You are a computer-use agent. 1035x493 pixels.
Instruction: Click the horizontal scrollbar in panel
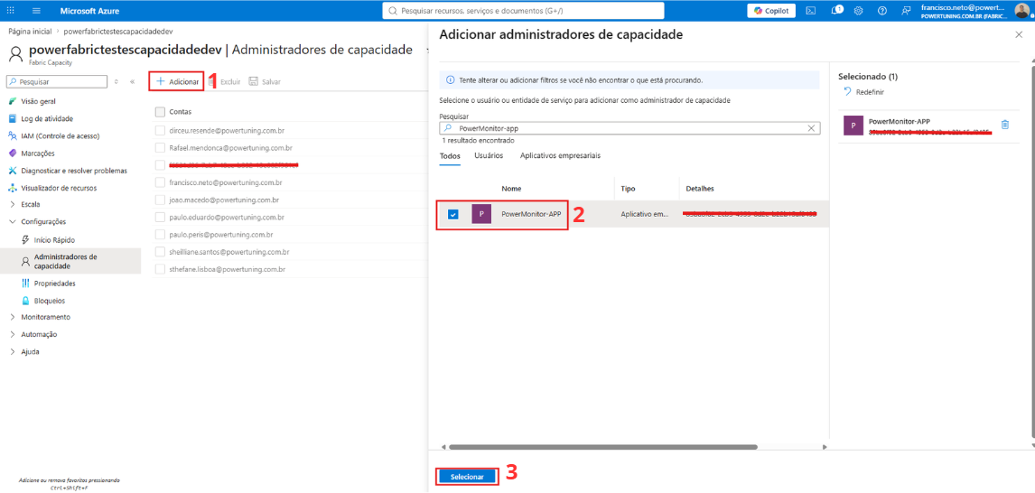click(603, 447)
